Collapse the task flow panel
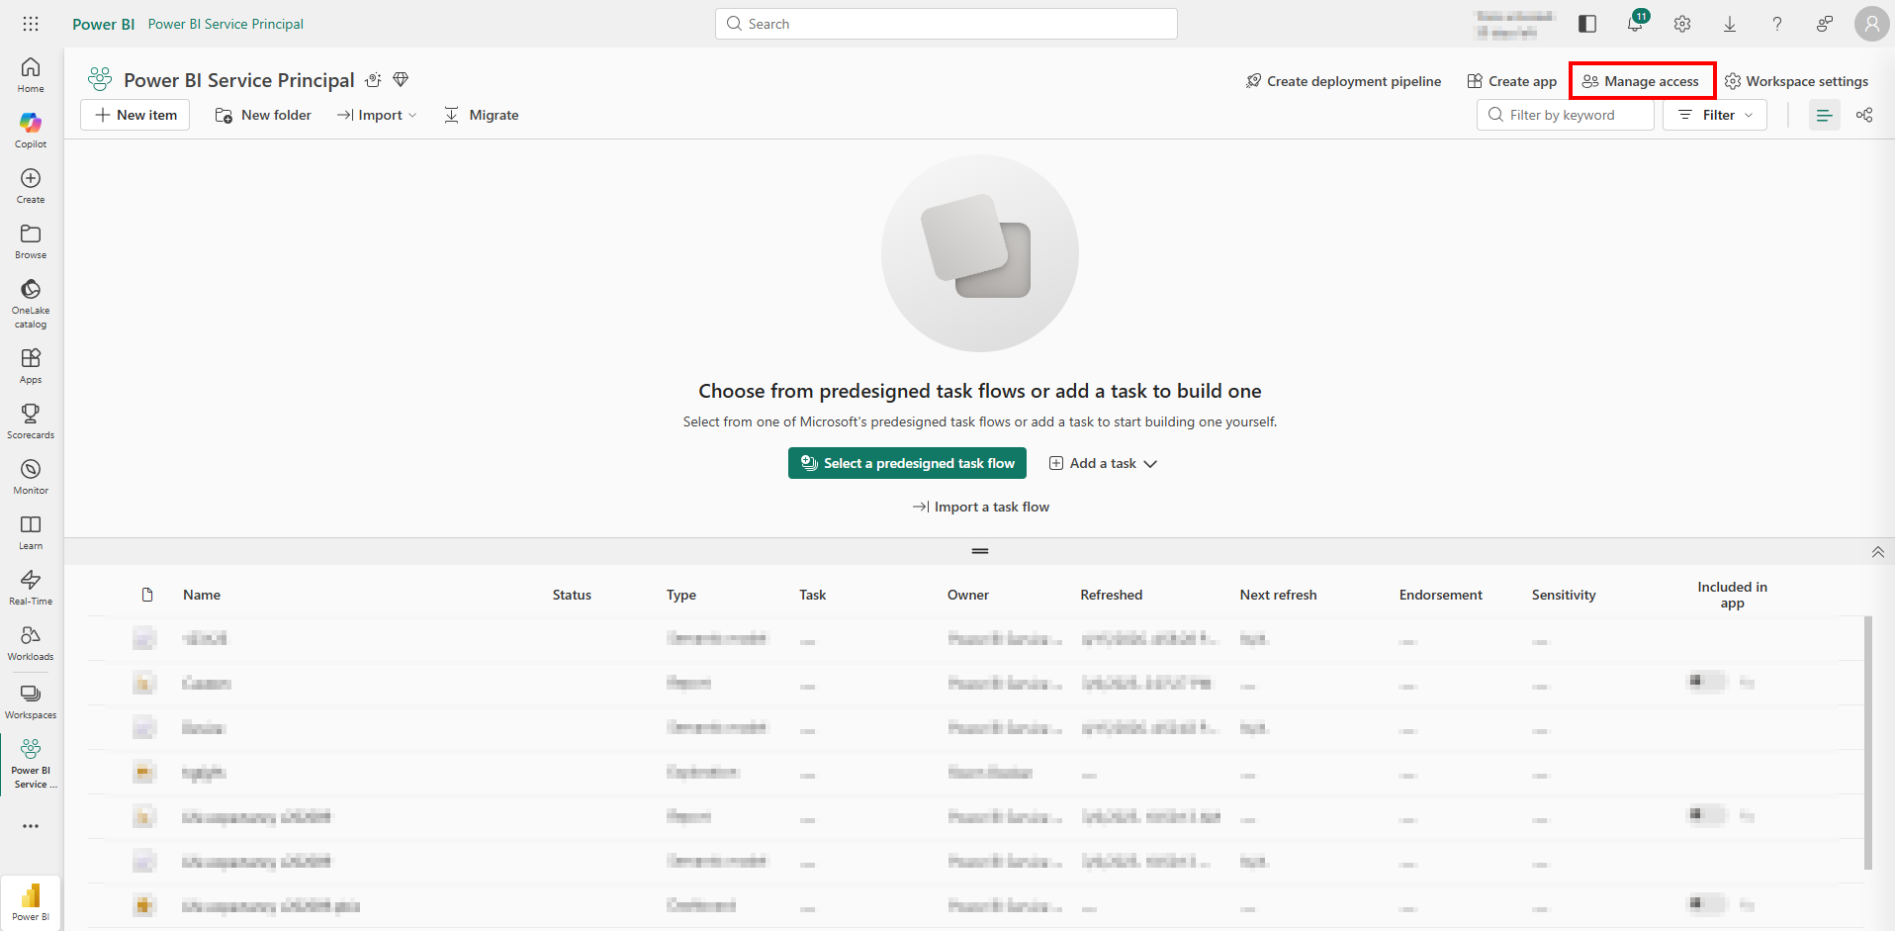 click(x=1877, y=552)
